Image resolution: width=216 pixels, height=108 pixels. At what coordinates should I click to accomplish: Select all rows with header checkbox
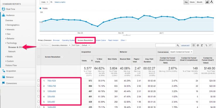[39, 56]
